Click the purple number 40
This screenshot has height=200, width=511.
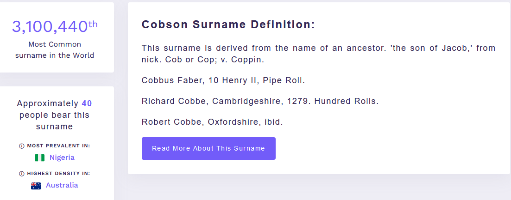tap(87, 103)
